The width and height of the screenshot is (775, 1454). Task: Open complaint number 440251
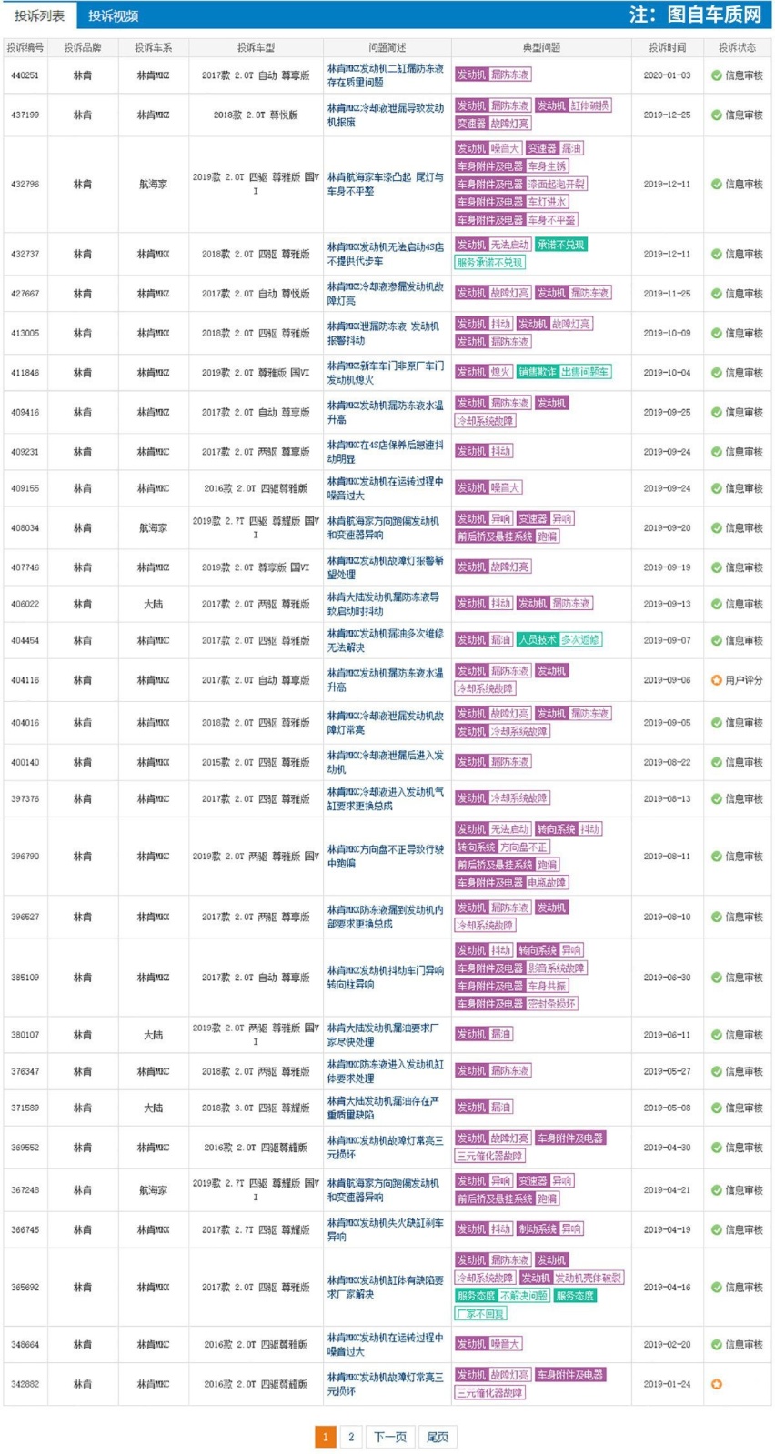(25, 75)
